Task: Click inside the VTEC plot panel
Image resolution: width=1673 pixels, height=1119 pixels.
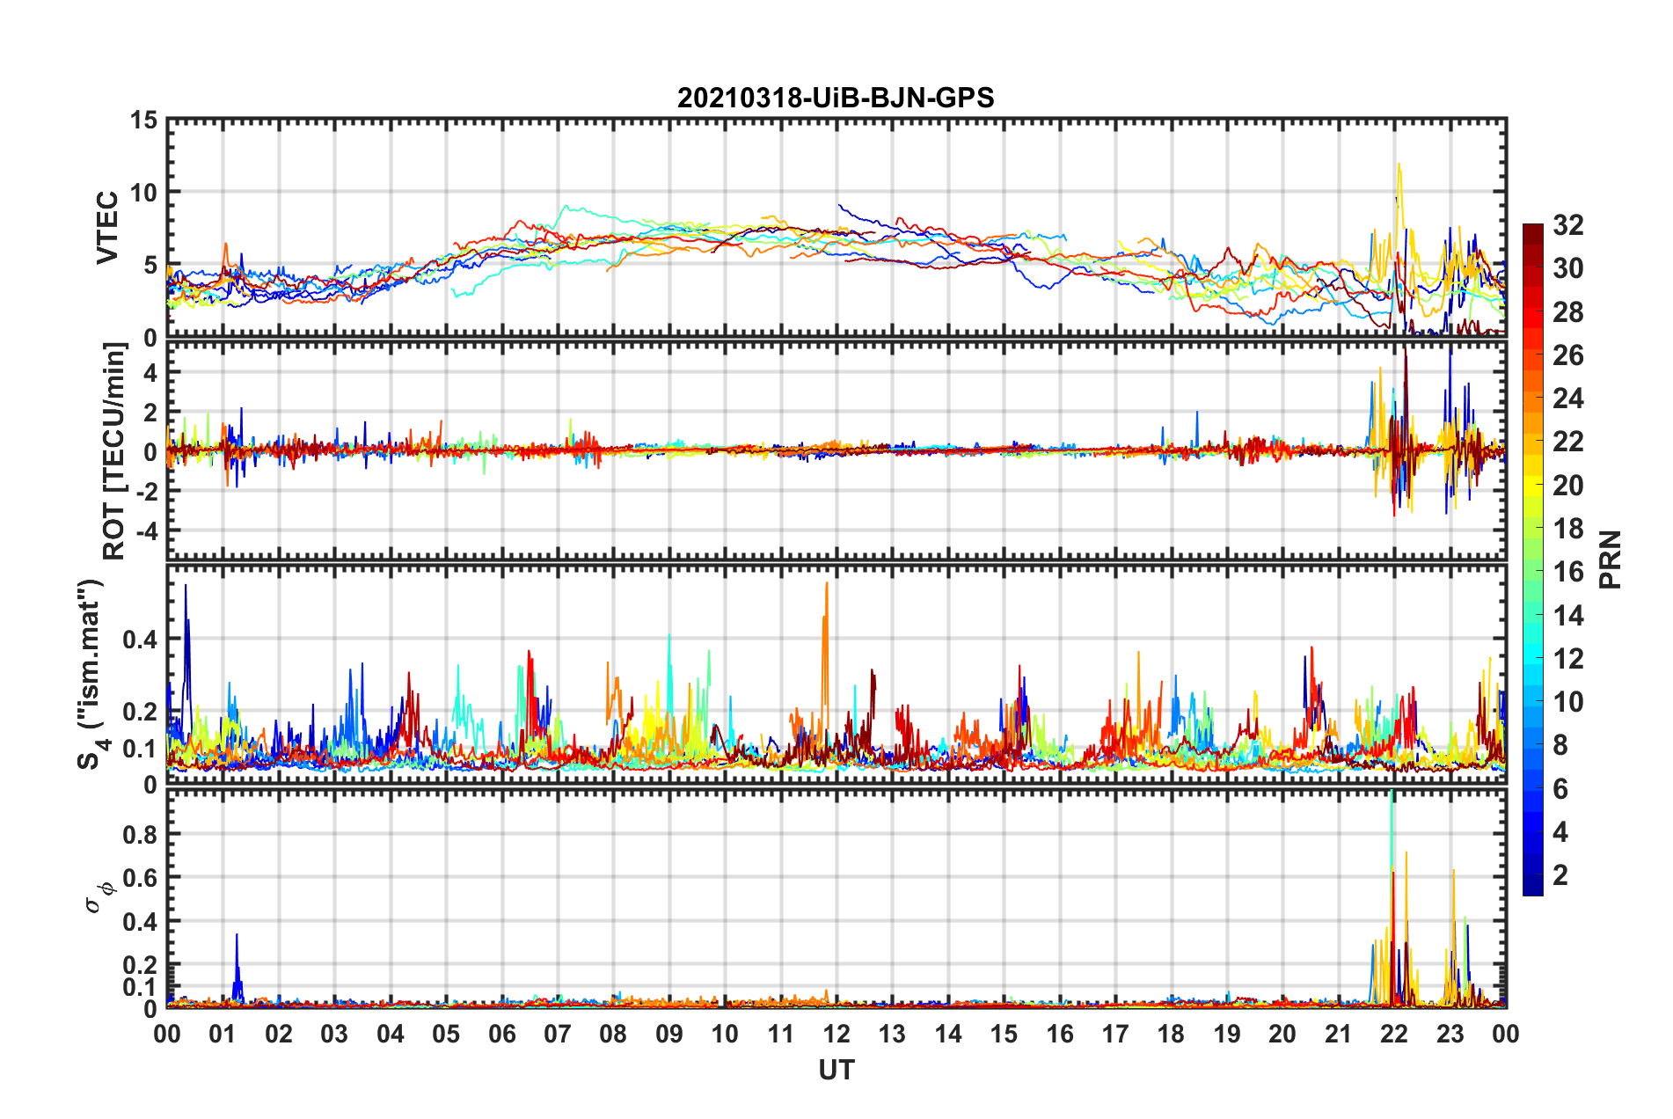Action: (836, 228)
